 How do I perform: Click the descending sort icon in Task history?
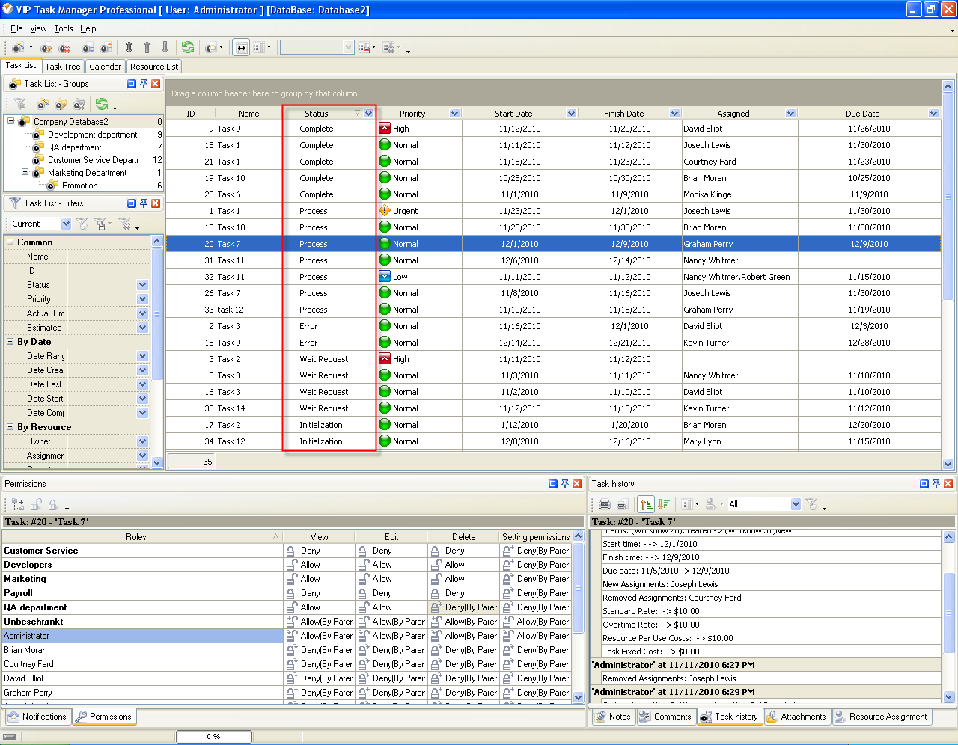664,504
